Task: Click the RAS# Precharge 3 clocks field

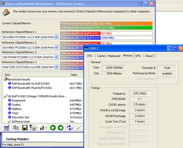Action: [139, 116]
